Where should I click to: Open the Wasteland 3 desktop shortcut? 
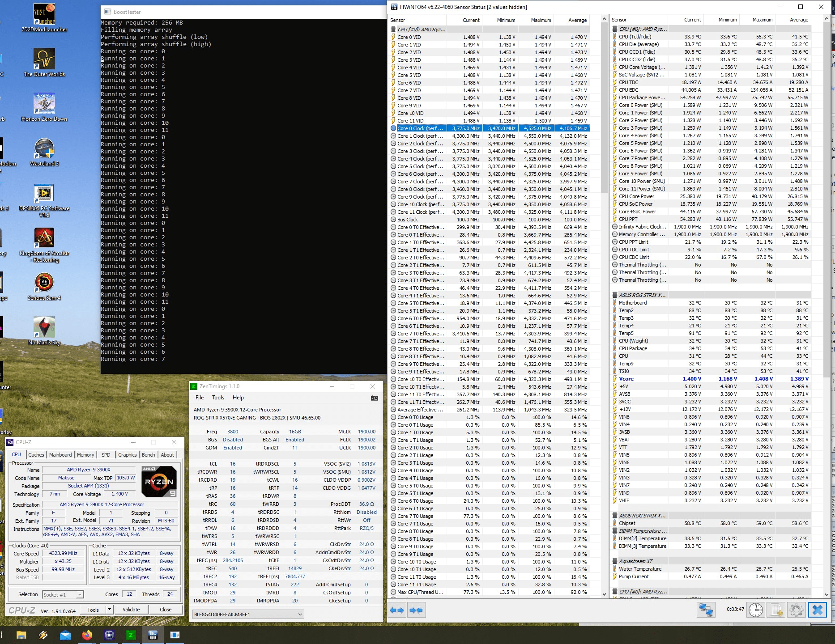(x=44, y=152)
